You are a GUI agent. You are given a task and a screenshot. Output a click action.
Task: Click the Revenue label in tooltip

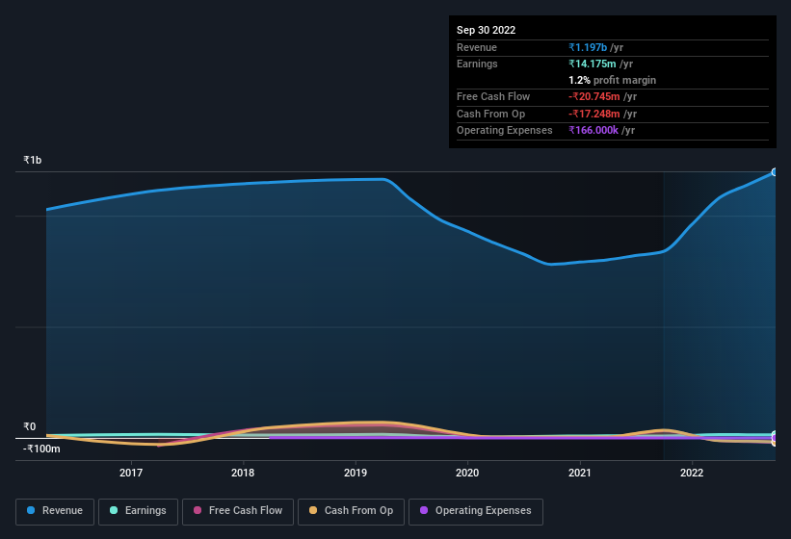pos(477,47)
